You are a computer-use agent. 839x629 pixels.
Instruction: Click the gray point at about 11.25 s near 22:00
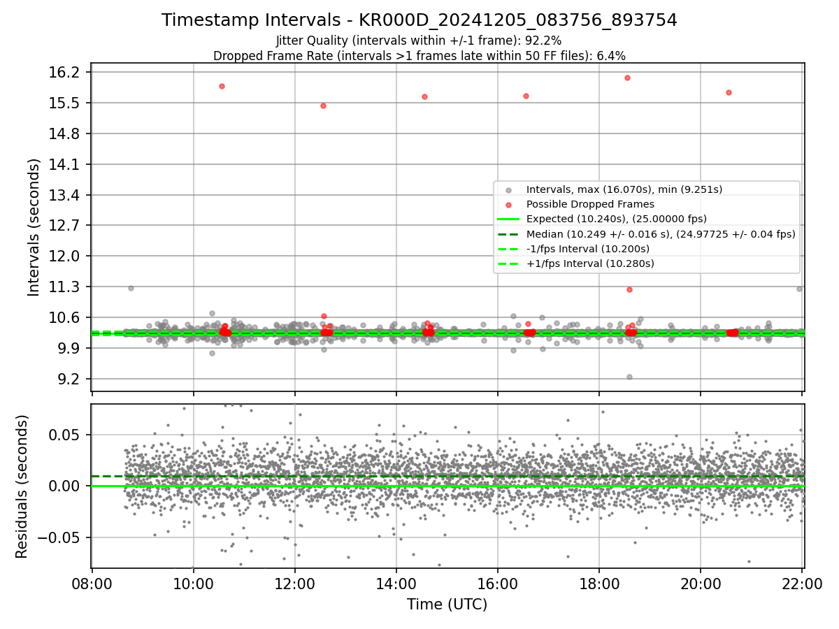point(799,289)
